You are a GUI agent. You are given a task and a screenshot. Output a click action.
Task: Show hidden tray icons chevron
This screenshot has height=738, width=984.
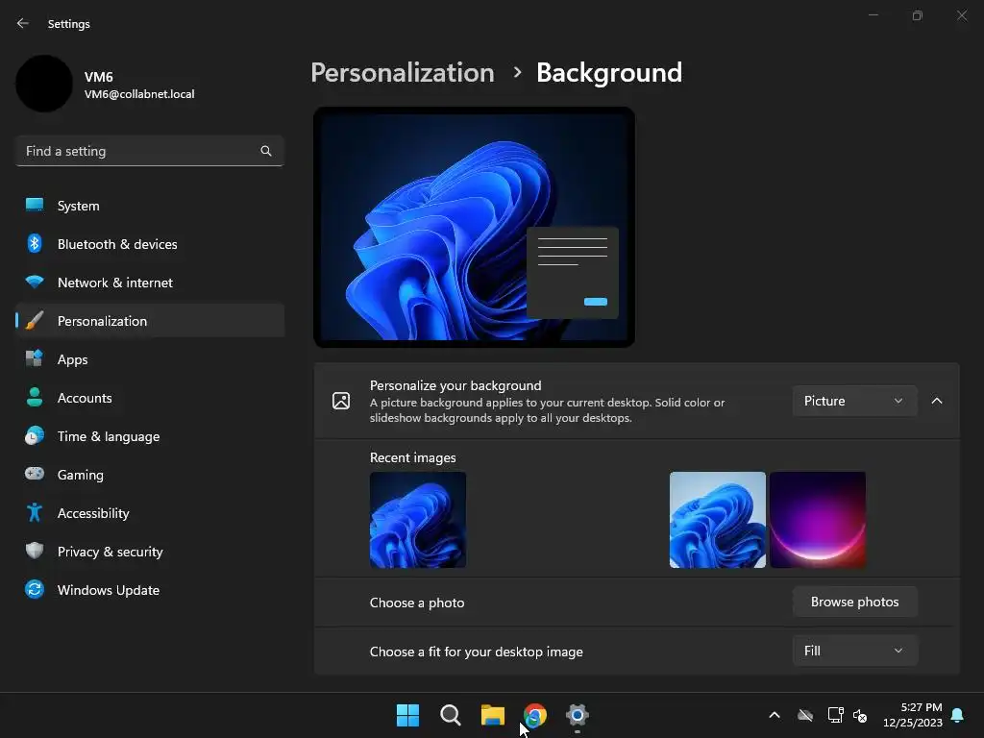click(x=775, y=715)
